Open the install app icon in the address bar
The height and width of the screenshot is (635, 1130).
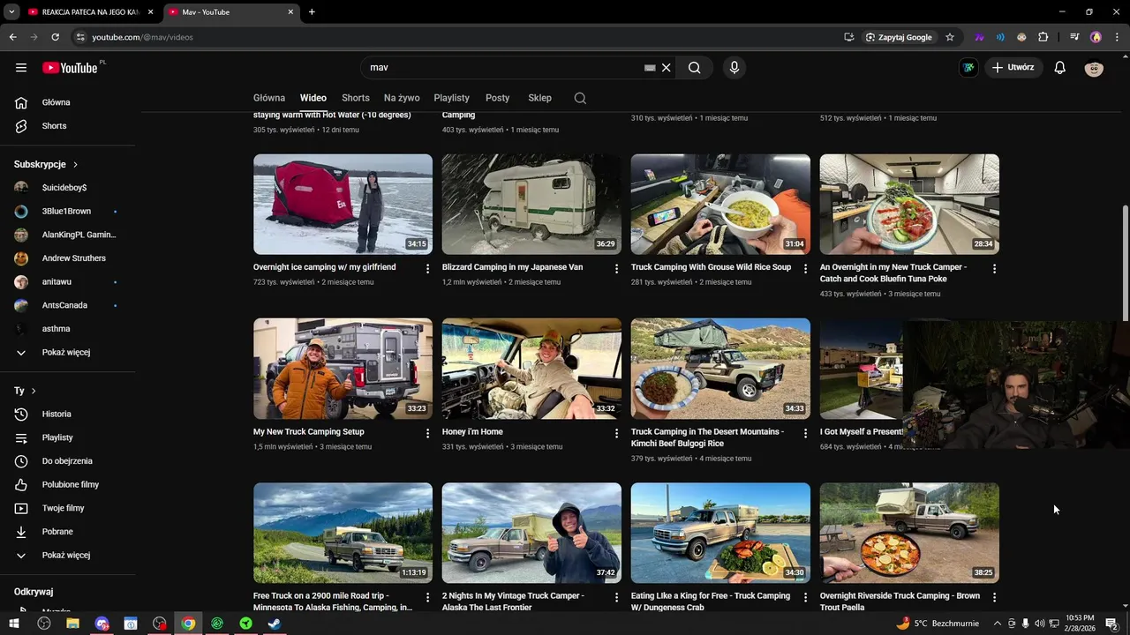click(848, 37)
